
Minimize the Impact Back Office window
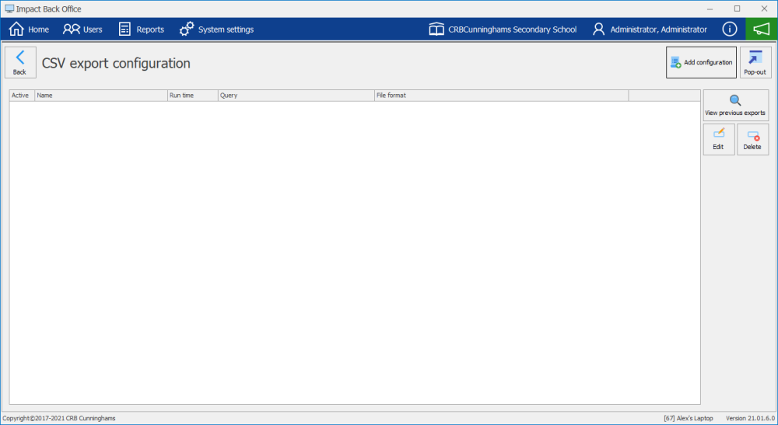[710, 9]
